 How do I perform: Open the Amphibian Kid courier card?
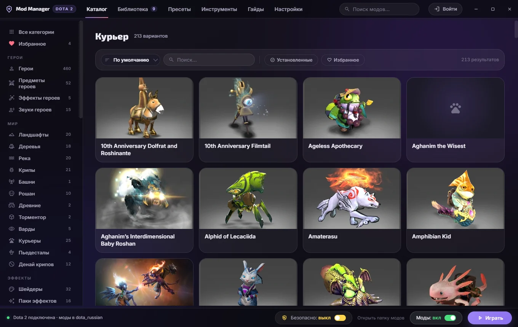tap(456, 210)
